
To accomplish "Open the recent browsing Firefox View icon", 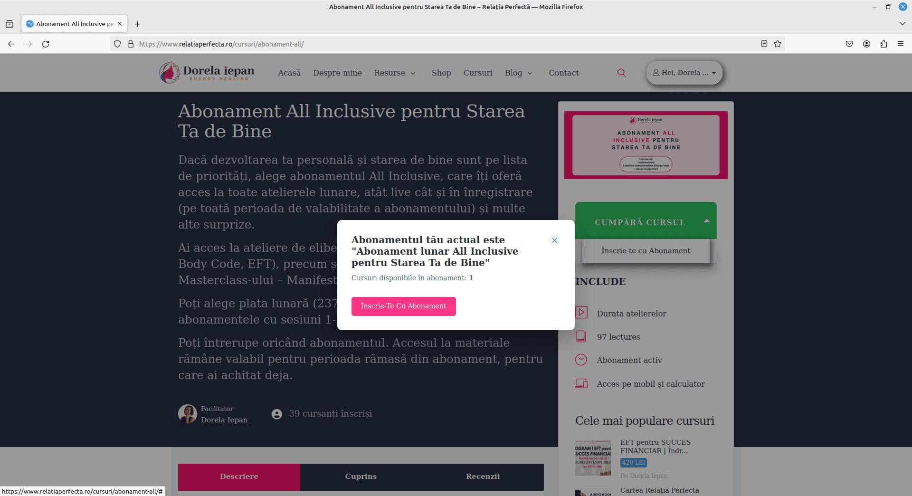I will [9, 24].
